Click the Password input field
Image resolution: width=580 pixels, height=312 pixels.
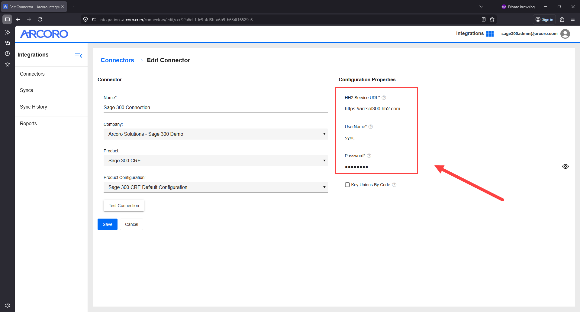click(453, 167)
